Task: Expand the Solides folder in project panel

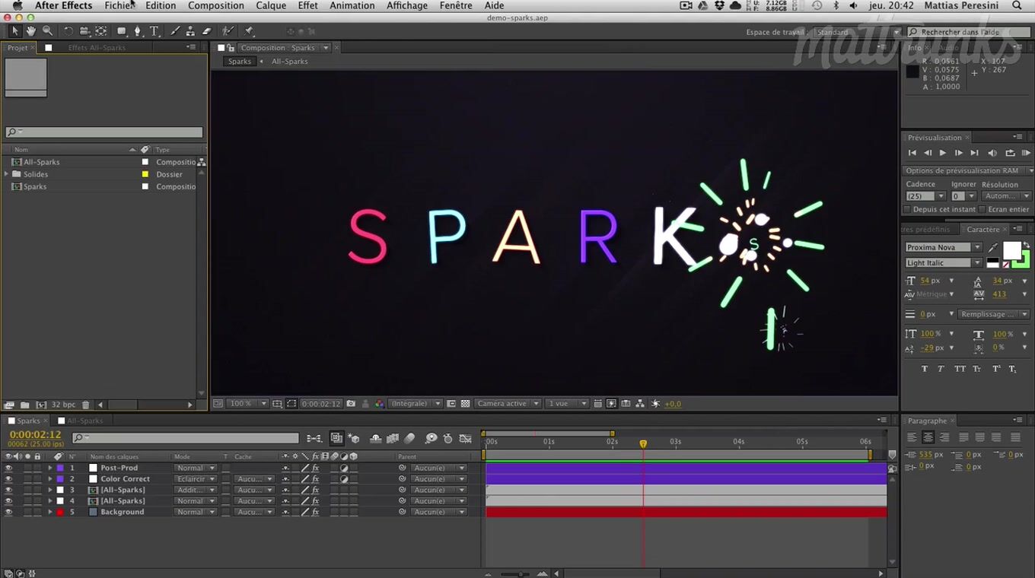Action: (x=7, y=174)
